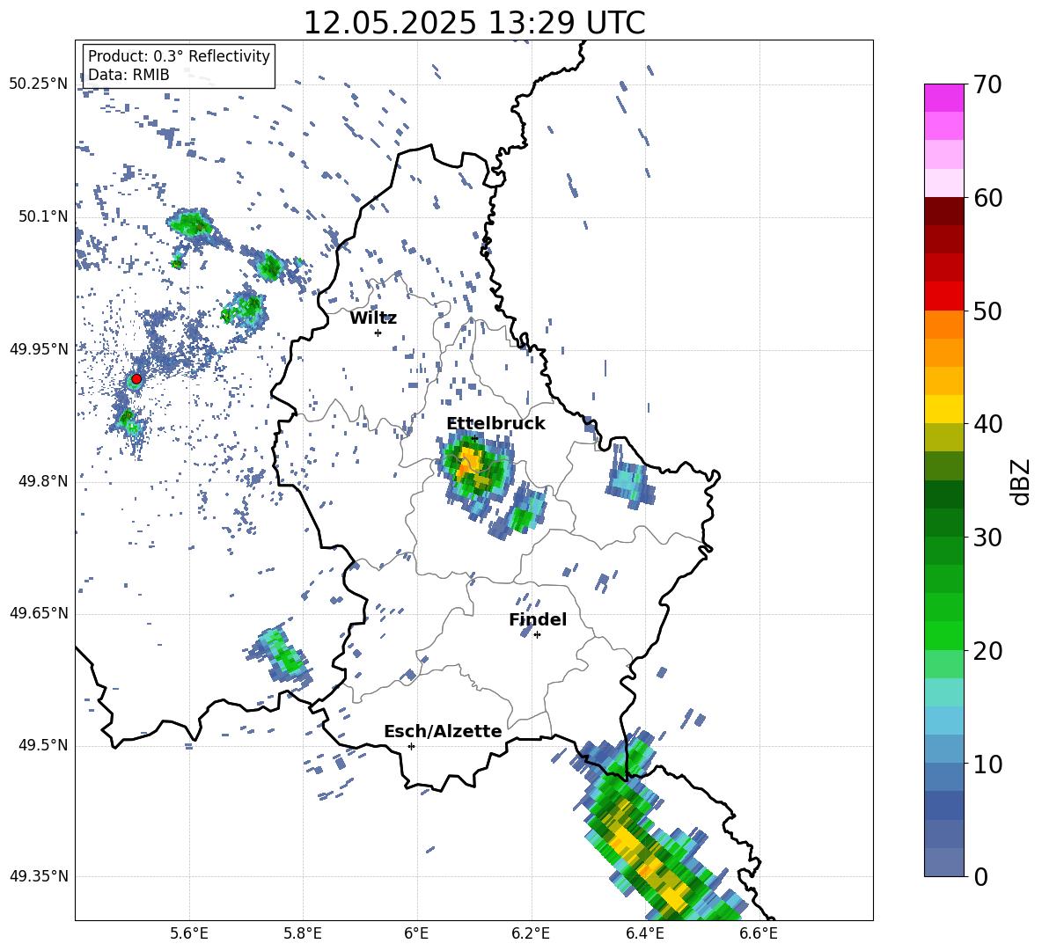Screen dimensions: 1042x951
Task: Click the 6°E longitude label
Action: (x=416, y=933)
